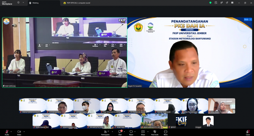Select the Rainey Windayati tile
This screenshot has height=136, width=254.
168,106
